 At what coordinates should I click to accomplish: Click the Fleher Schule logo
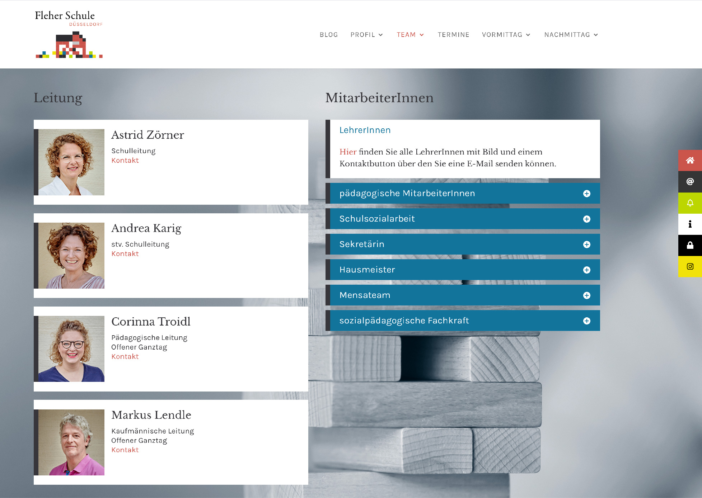[69, 34]
